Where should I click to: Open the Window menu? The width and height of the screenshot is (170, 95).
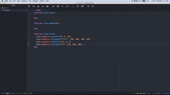(x=42, y=1)
